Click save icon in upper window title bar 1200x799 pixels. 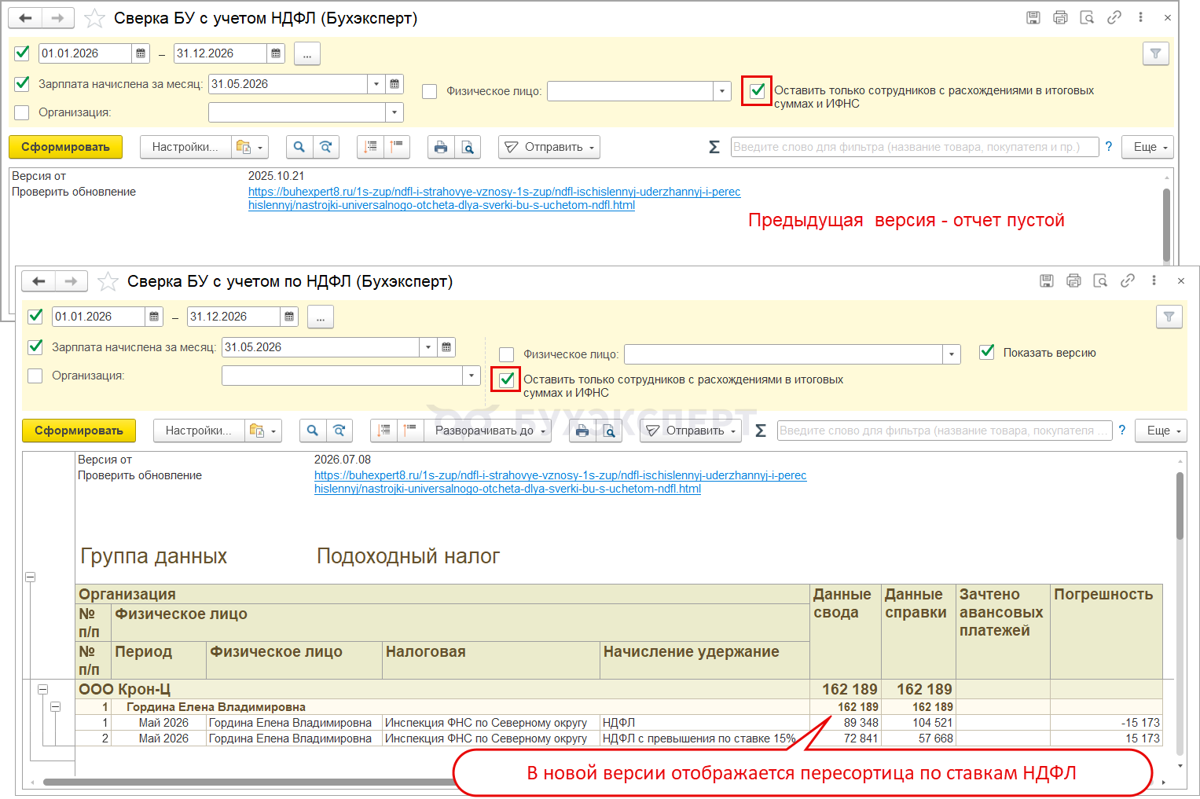pos(1033,17)
